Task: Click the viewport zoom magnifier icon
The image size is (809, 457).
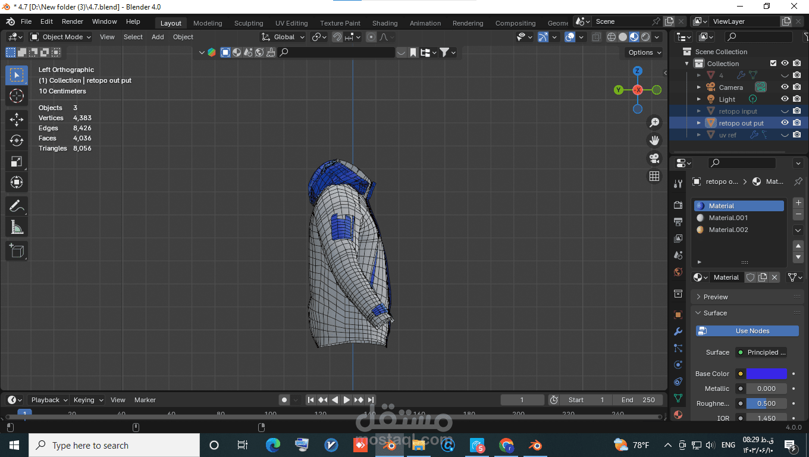Action: coord(654,123)
